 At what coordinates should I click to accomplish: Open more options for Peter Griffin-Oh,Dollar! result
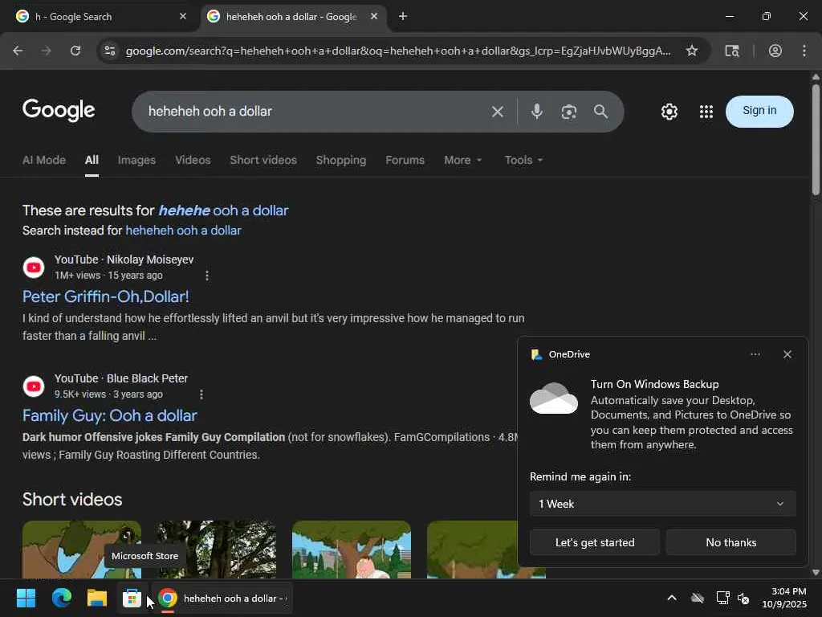(207, 276)
